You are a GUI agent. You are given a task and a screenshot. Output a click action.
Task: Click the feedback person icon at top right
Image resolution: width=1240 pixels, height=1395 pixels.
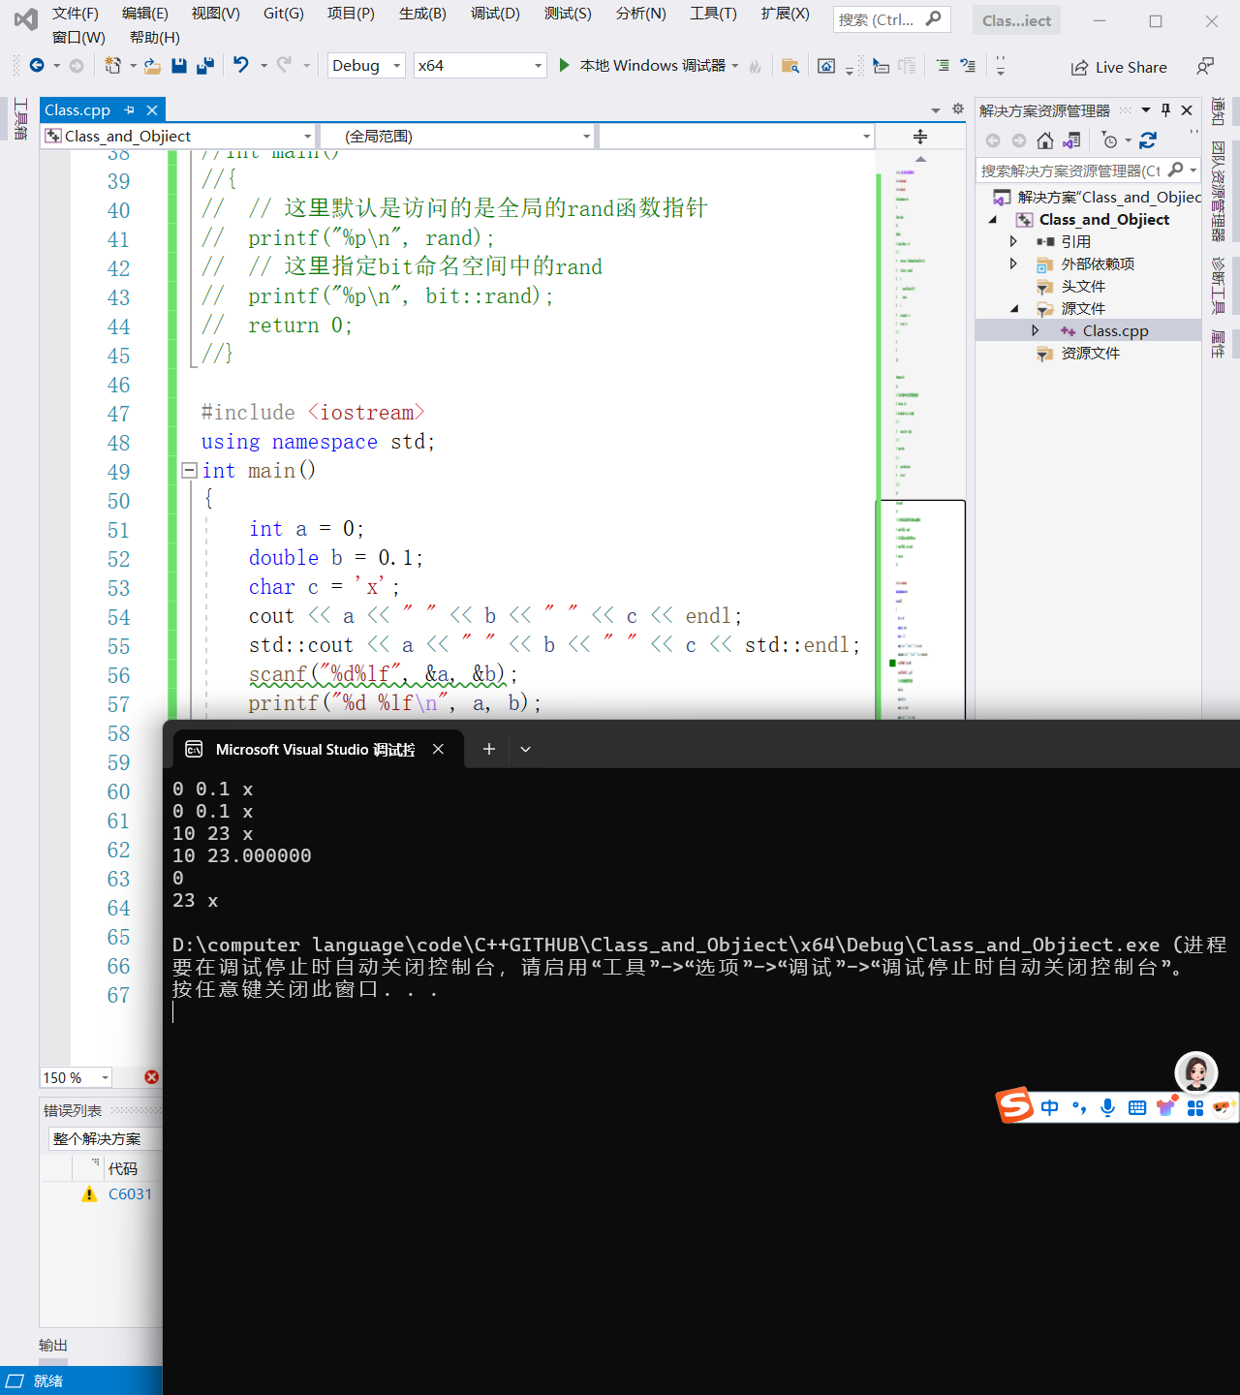(1204, 66)
